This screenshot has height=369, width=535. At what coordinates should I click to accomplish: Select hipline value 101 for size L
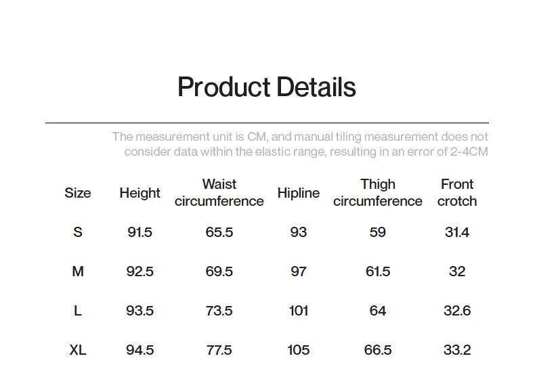coord(298,311)
